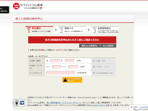Click the screenshot popup icon at bottom right
148x111 pixels.
coord(131,107)
